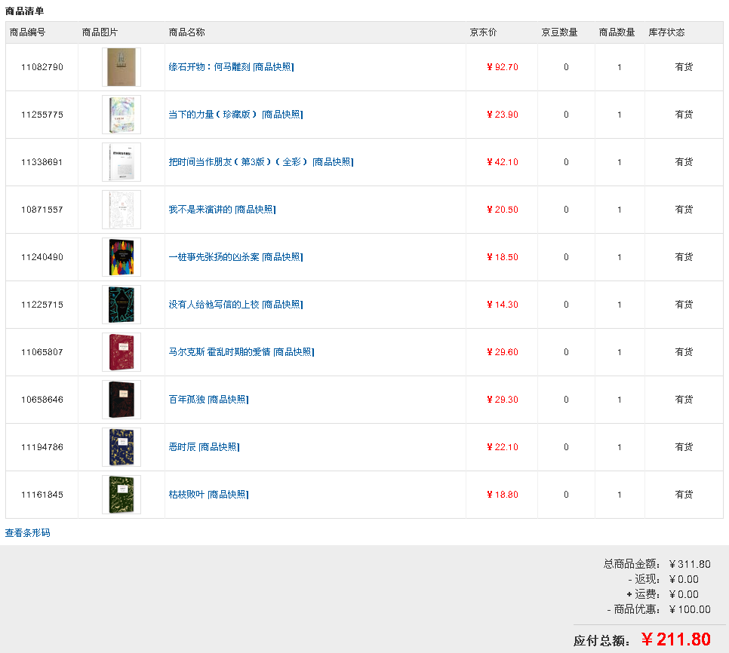This screenshot has height=653, width=729.
Task: Open the book link 当下的力量(珍藏版)
Action: 214,115
